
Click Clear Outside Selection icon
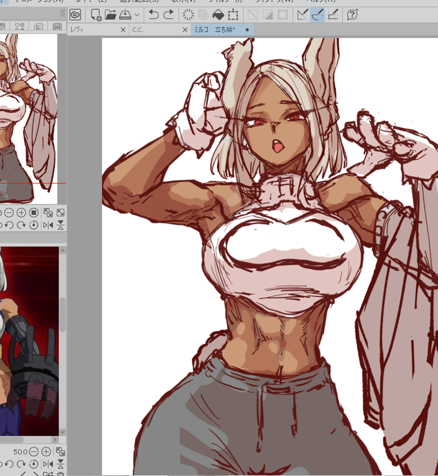pyautogui.click(x=203, y=15)
